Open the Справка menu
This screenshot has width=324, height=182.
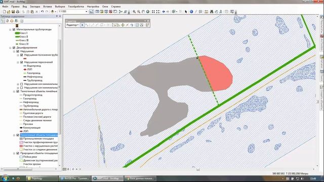point(116,7)
